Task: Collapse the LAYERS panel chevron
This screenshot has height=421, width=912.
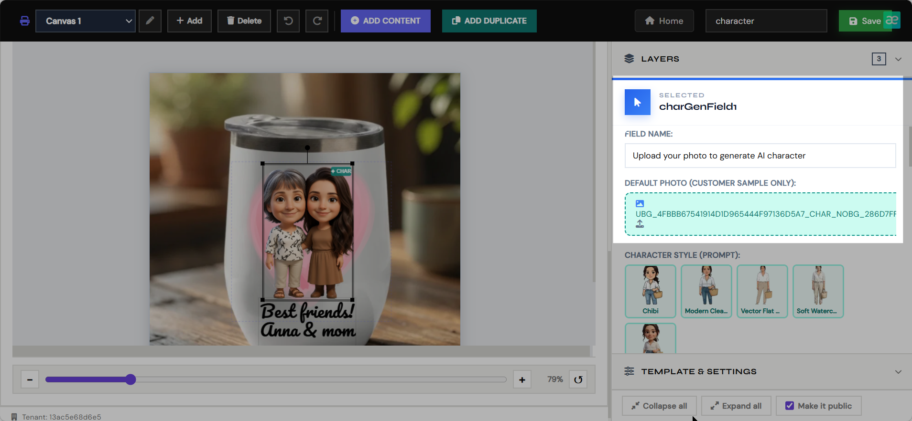Action: [898, 59]
